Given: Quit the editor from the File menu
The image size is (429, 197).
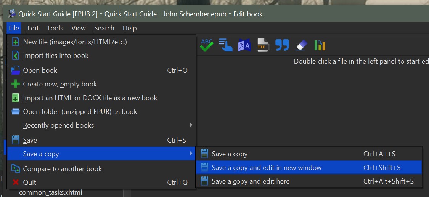Looking at the screenshot, I should [x=30, y=183].
